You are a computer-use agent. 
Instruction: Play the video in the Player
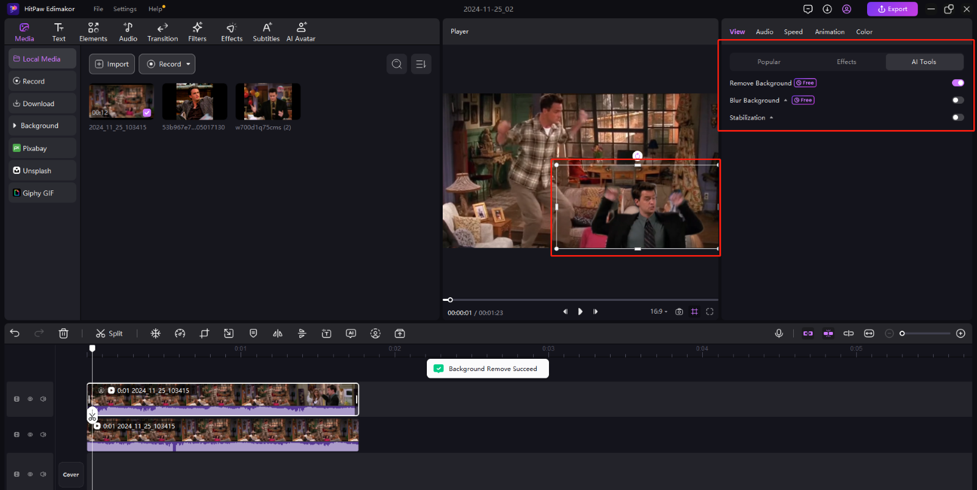click(x=580, y=311)
